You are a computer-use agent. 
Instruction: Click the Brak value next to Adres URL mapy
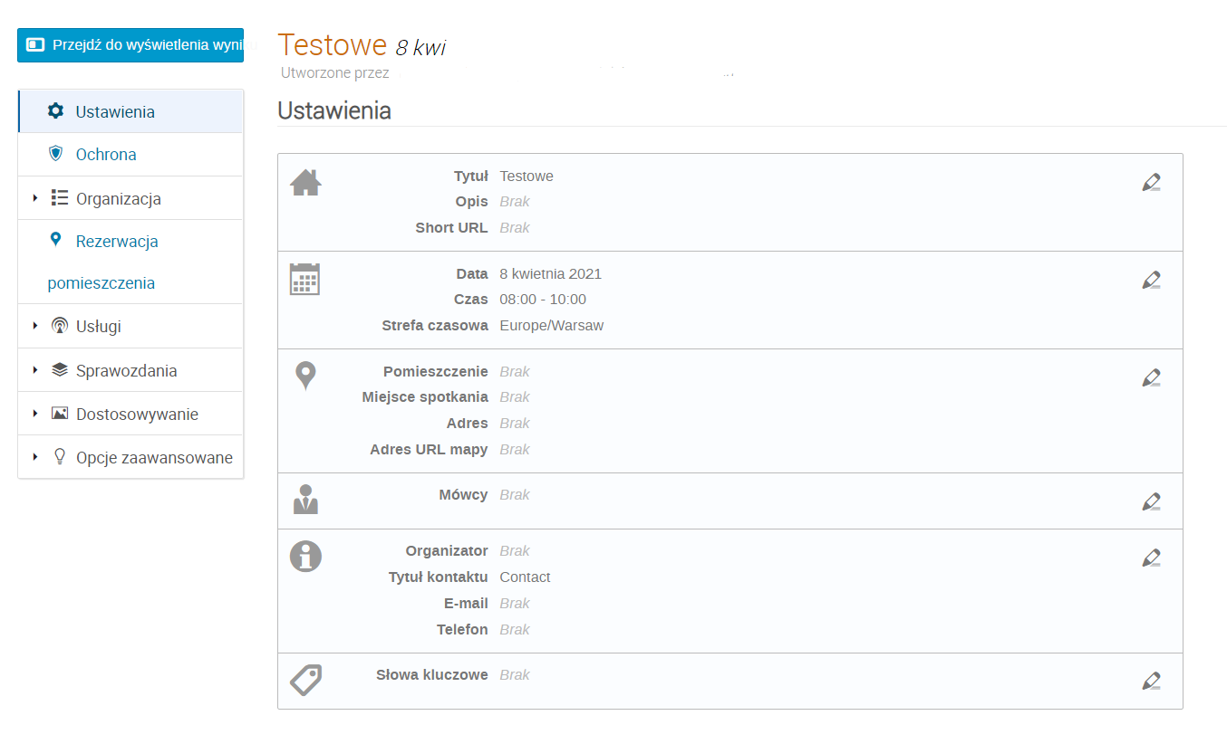pyautogui.click(x=515, y=449)
